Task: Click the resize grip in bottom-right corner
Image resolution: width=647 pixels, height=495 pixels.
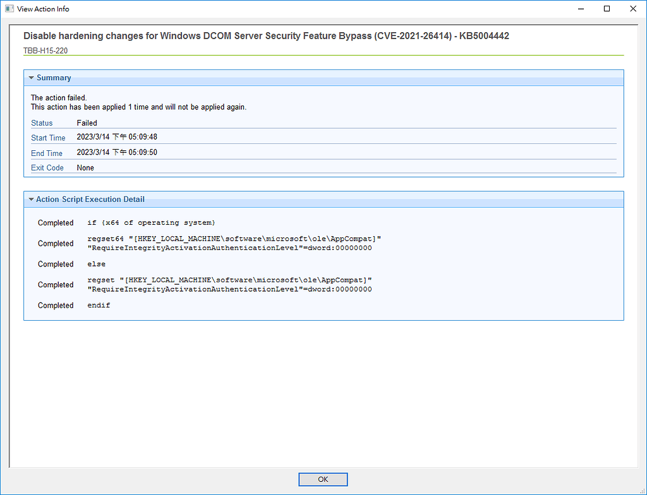Action: coord(643,491)
